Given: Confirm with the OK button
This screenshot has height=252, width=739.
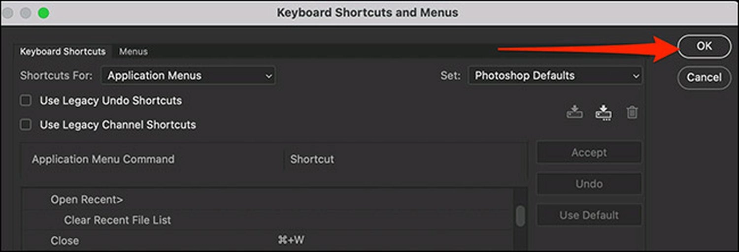Looking at the screenshot, I should 705,46.
